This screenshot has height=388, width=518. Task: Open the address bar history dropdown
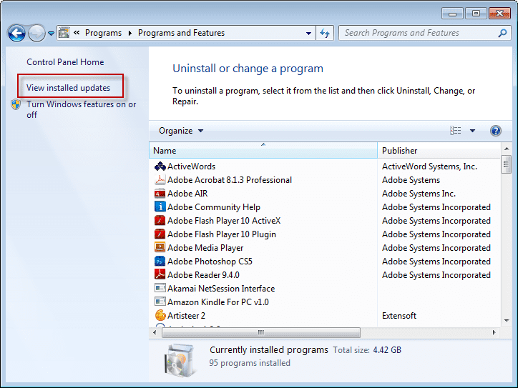[x=308, y=34]
